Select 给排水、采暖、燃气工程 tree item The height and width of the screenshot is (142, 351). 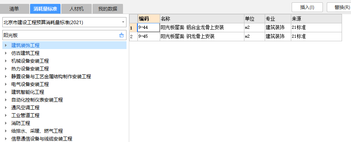coord(37,131)
